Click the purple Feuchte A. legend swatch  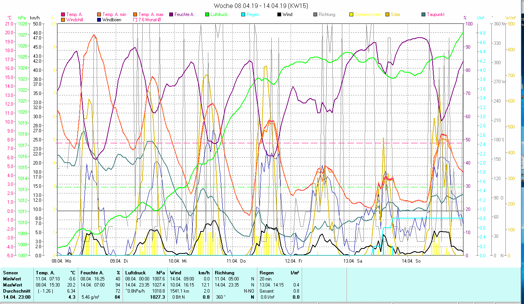(172, 15)
